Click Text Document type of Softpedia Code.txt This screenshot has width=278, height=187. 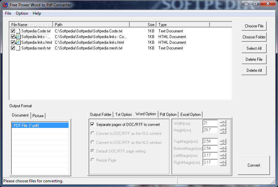[170, 31]
